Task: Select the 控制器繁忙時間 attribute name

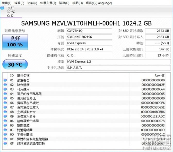Action: tap(28, 121)
